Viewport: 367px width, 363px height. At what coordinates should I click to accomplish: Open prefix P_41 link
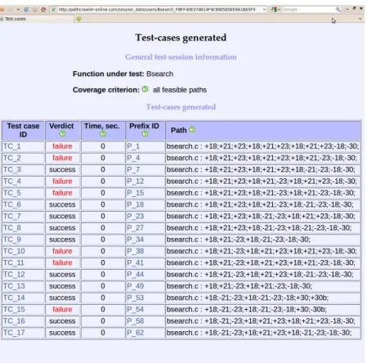pyautogui.click(x=135, y=263)
